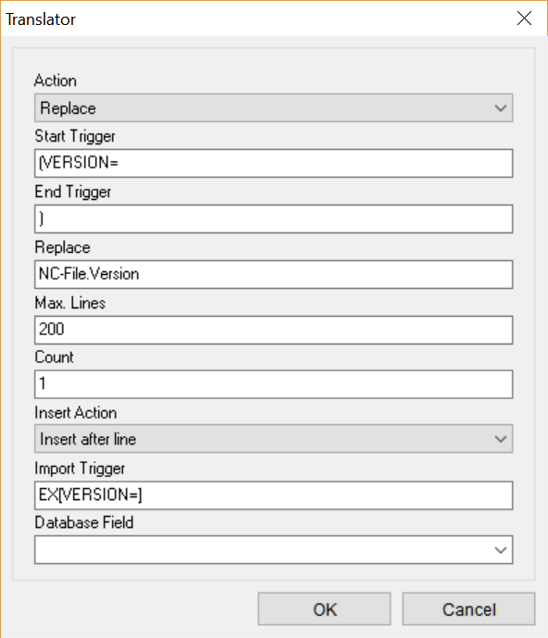Focus the End Trigger input field
The height and width of the screenshot is (638, 548).
click(273, 219)
